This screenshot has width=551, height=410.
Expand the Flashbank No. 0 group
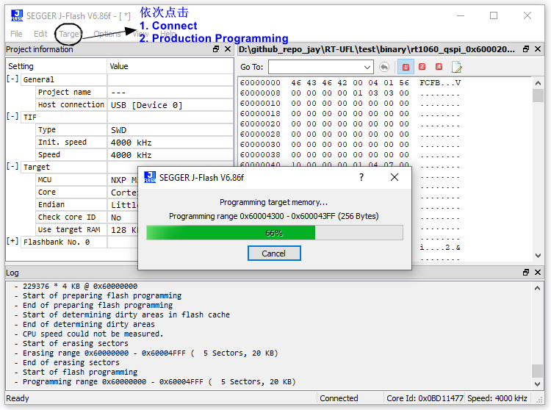click(x=12, y=241)
